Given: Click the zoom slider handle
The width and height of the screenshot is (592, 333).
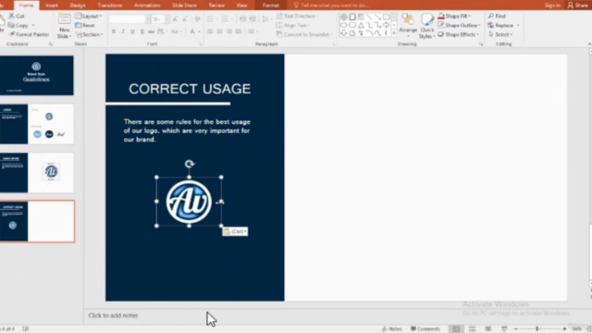Looking at the screenshot, I should (536, 329).
